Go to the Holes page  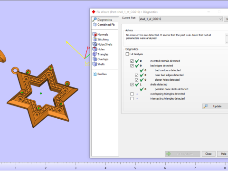pos(101,49)
